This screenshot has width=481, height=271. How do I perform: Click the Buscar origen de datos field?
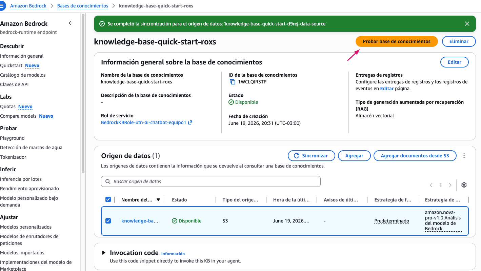tap(211, 181)
